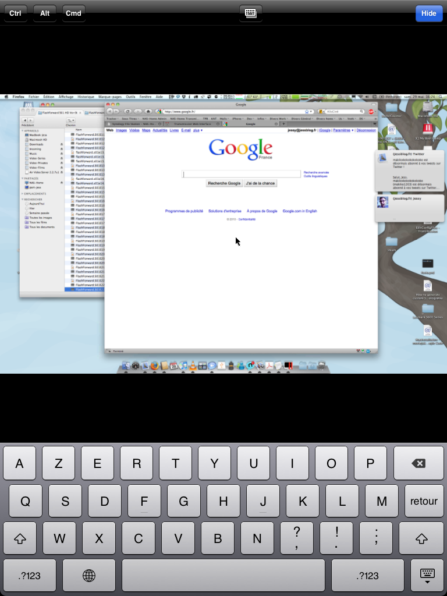
Task: Collapse the PARTAGÉS section in Finder
Action: (x=23, y=178)
